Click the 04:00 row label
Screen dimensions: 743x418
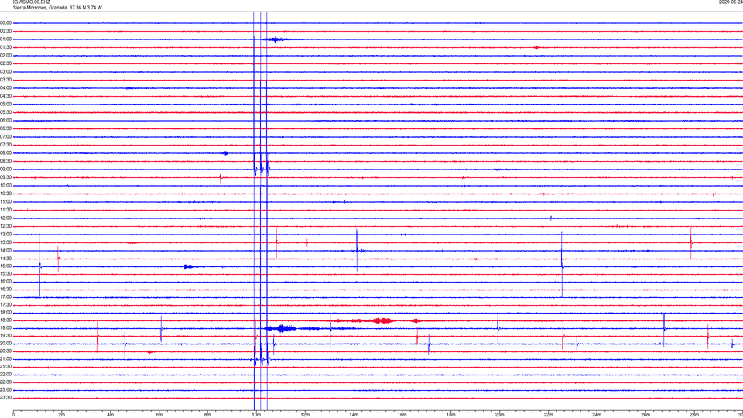5,88
